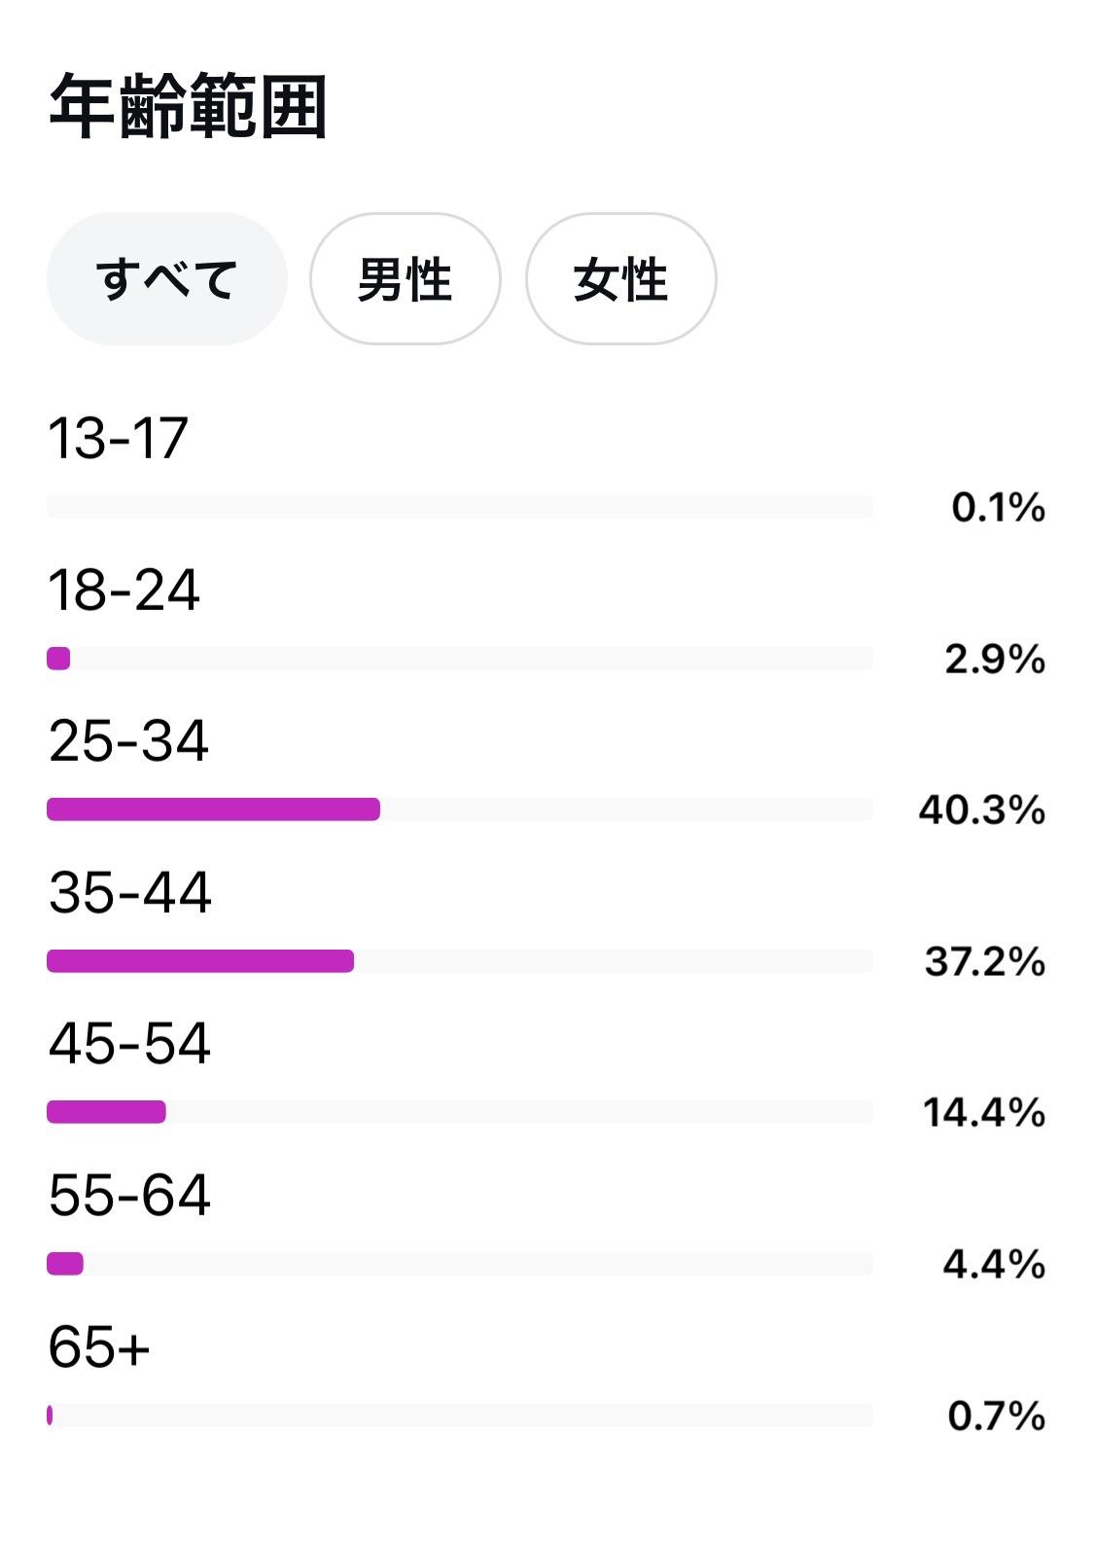This screenshot has width=1094, height=1546.
Task: Switch to the 女性 tab
Action: [x=620, y=279]
